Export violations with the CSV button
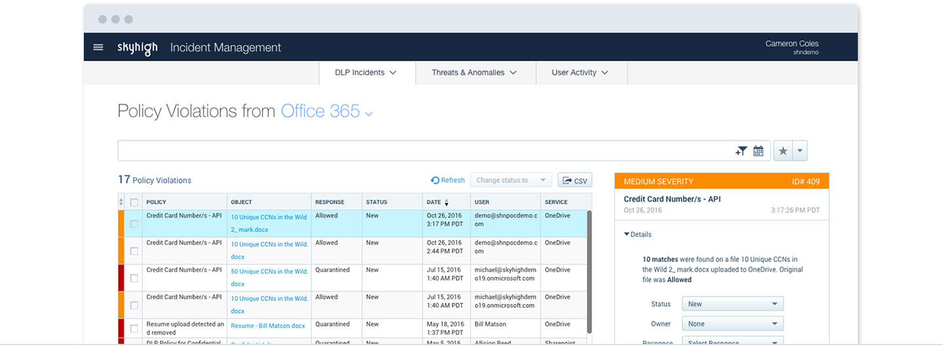The width and height of the screenshot is (943, 349). click(x=575, y=181)
